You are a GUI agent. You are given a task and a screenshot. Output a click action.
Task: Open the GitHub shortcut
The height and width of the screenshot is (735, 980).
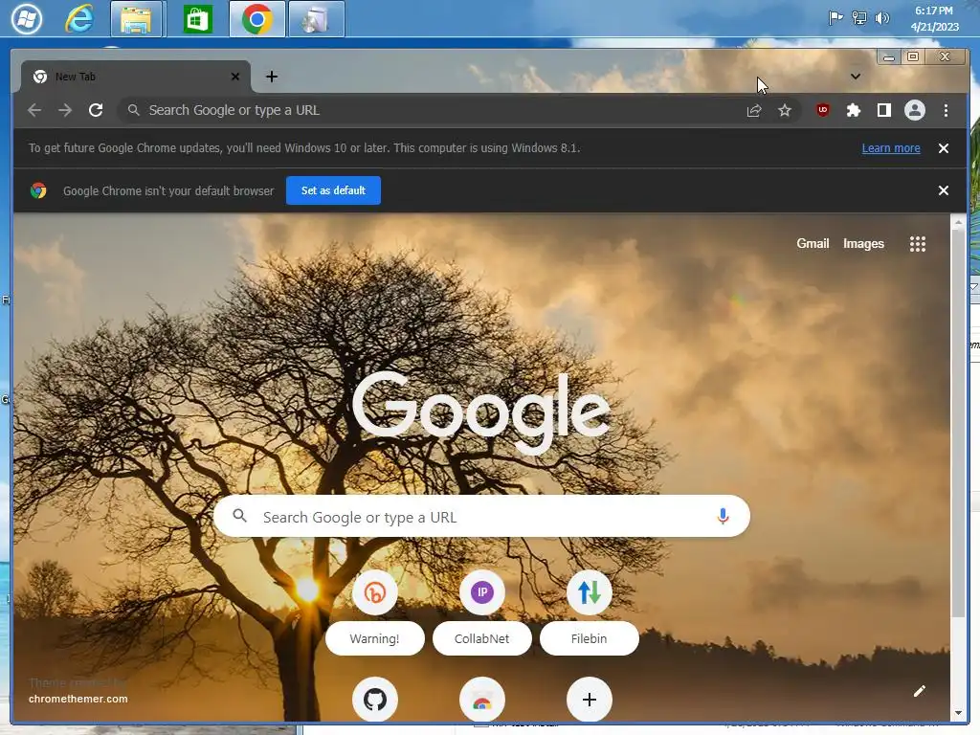(375, 699)
